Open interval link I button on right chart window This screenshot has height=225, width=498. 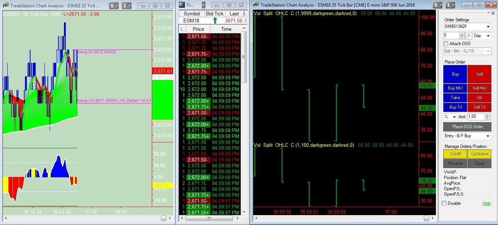click(450, 5)
